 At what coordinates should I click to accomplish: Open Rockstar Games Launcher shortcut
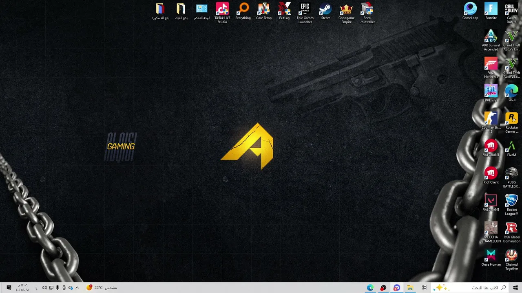click(511, 122)
